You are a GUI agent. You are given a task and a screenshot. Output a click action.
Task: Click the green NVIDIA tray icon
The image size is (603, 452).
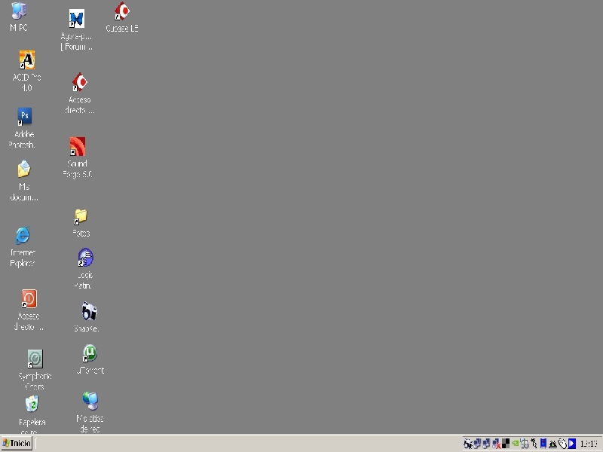(516, 444)
